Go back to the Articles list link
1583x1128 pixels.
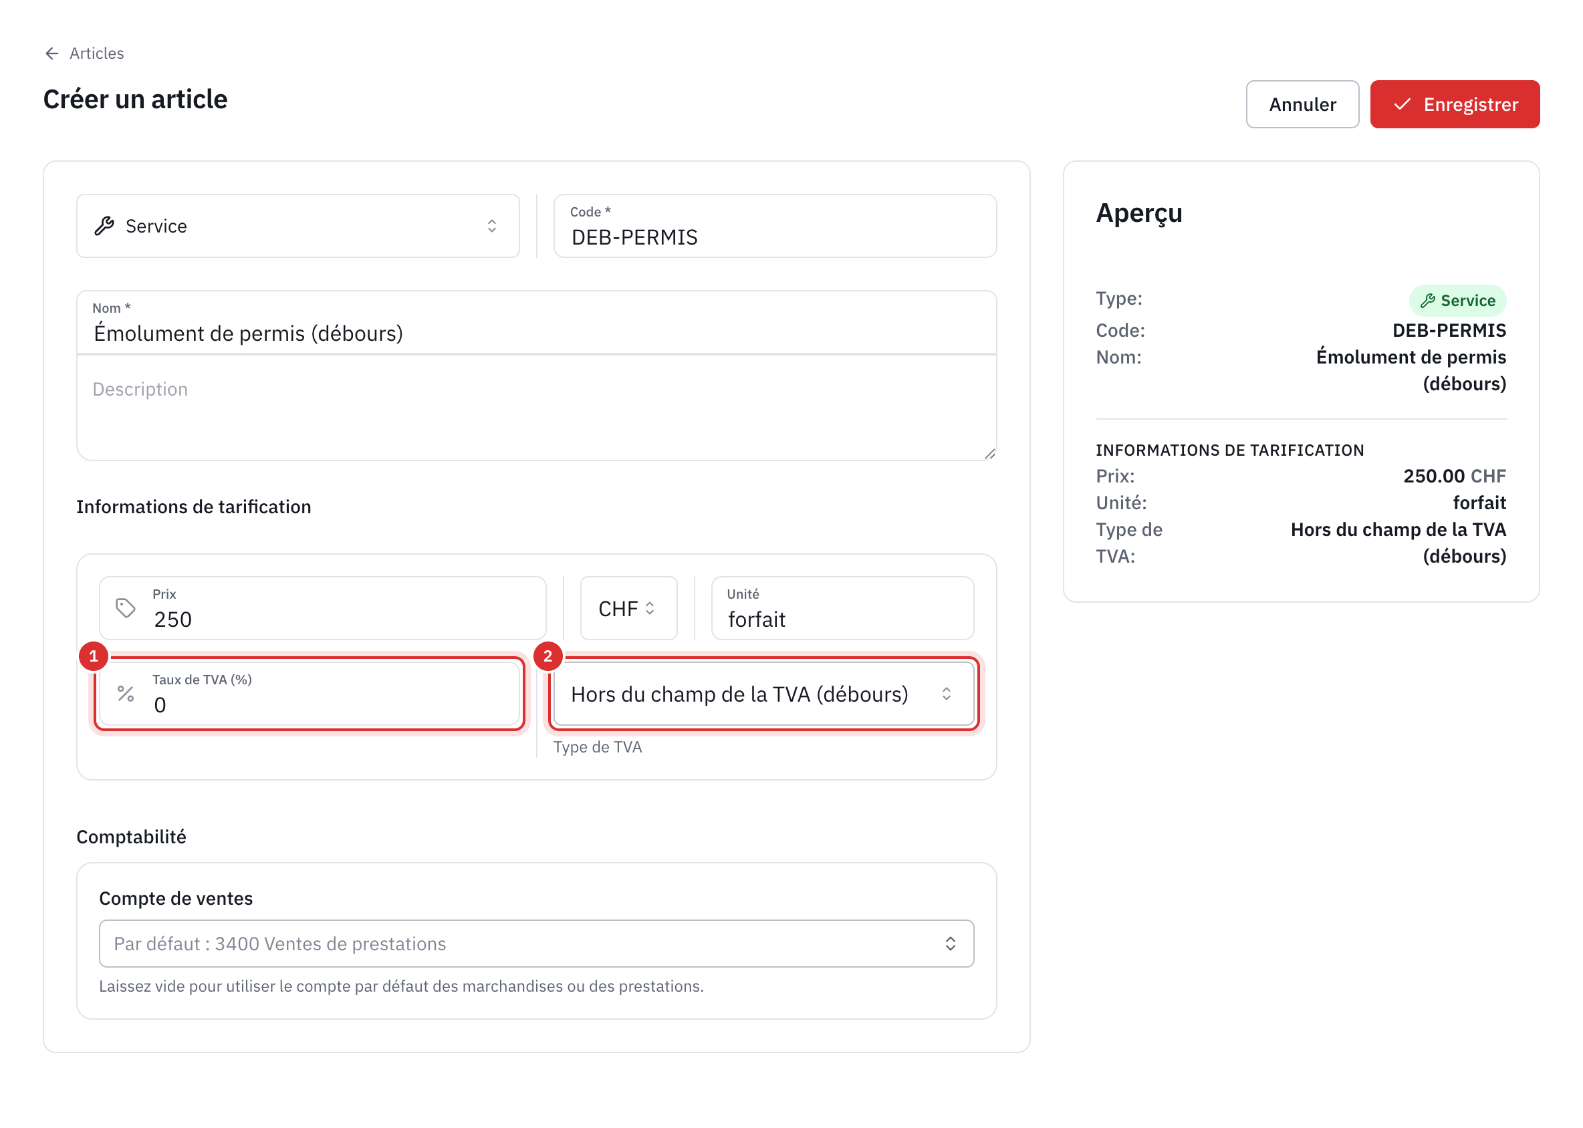[96, 53]
